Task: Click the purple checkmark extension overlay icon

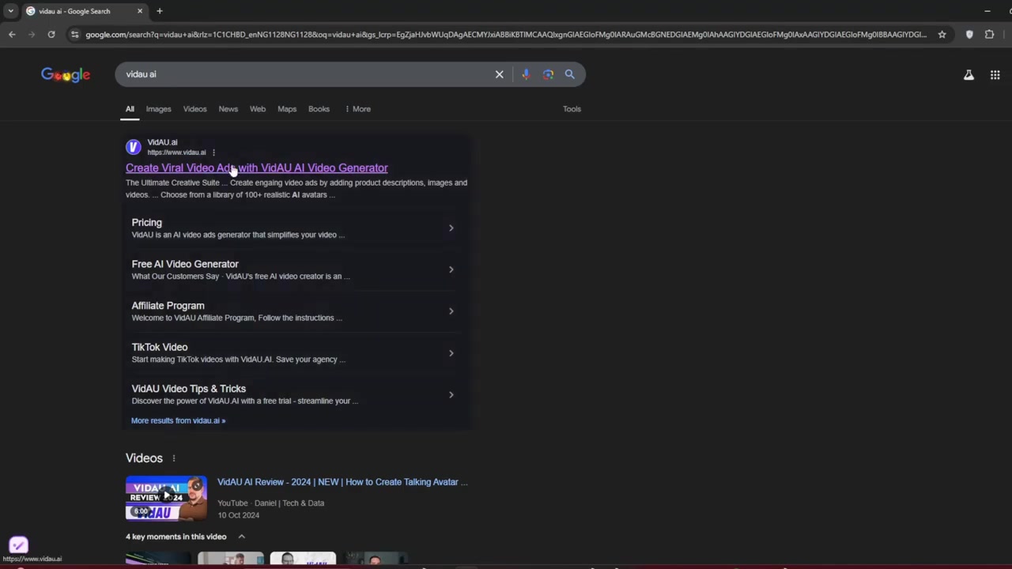Action: [18, 545]
